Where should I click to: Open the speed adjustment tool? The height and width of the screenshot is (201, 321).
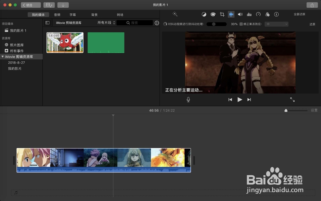tap(258, 14)
